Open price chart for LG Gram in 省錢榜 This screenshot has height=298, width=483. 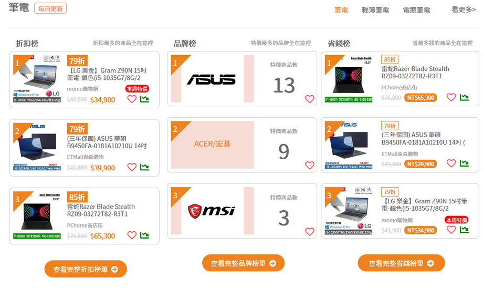(464, 230)
